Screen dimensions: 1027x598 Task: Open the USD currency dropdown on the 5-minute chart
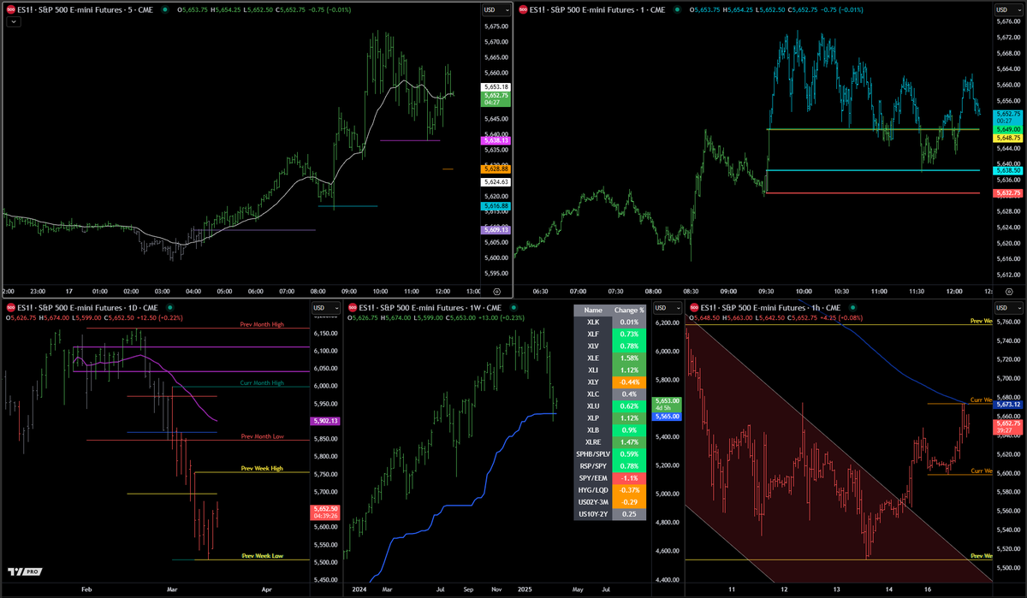tap(496, 9)
